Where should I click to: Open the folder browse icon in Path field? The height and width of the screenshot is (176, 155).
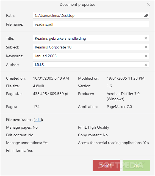tap(146, 15)
